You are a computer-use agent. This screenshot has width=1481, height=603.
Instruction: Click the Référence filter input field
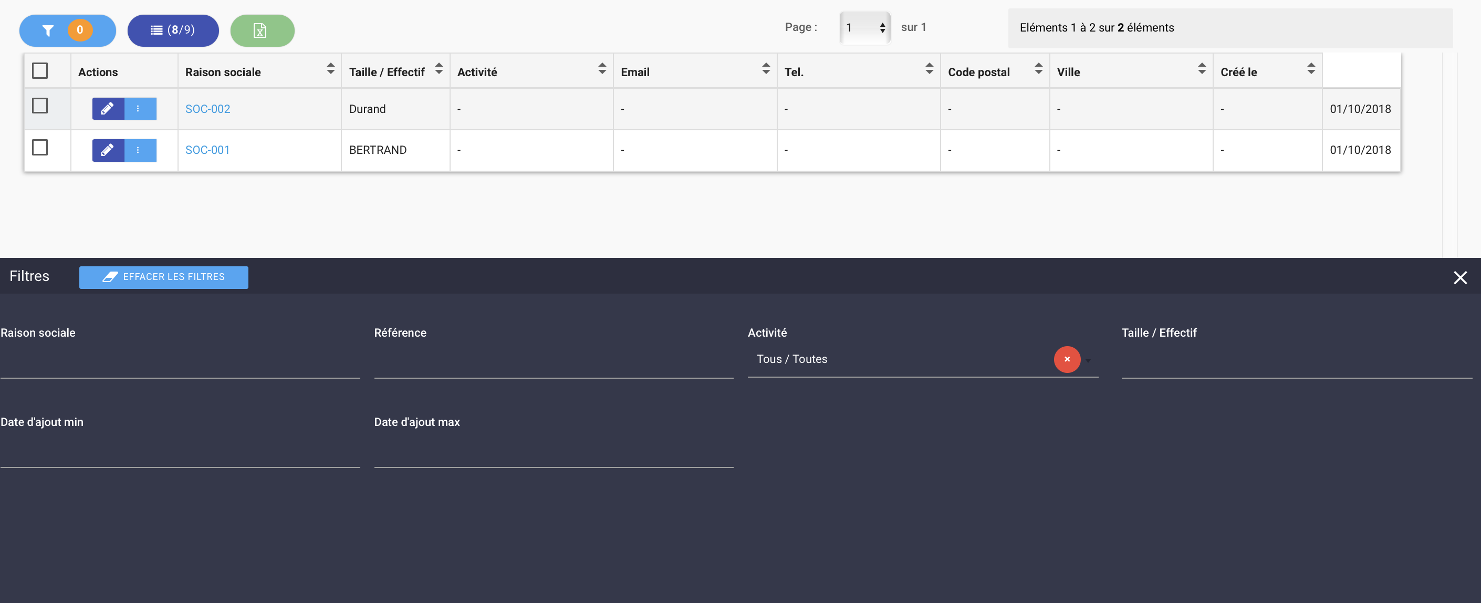pyautogui.click(x=553, y=363)
